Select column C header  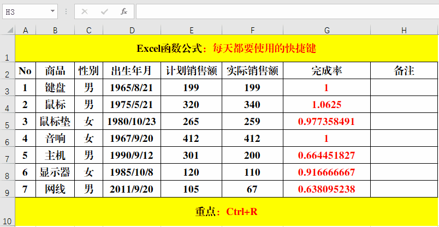tap(89, 31)
